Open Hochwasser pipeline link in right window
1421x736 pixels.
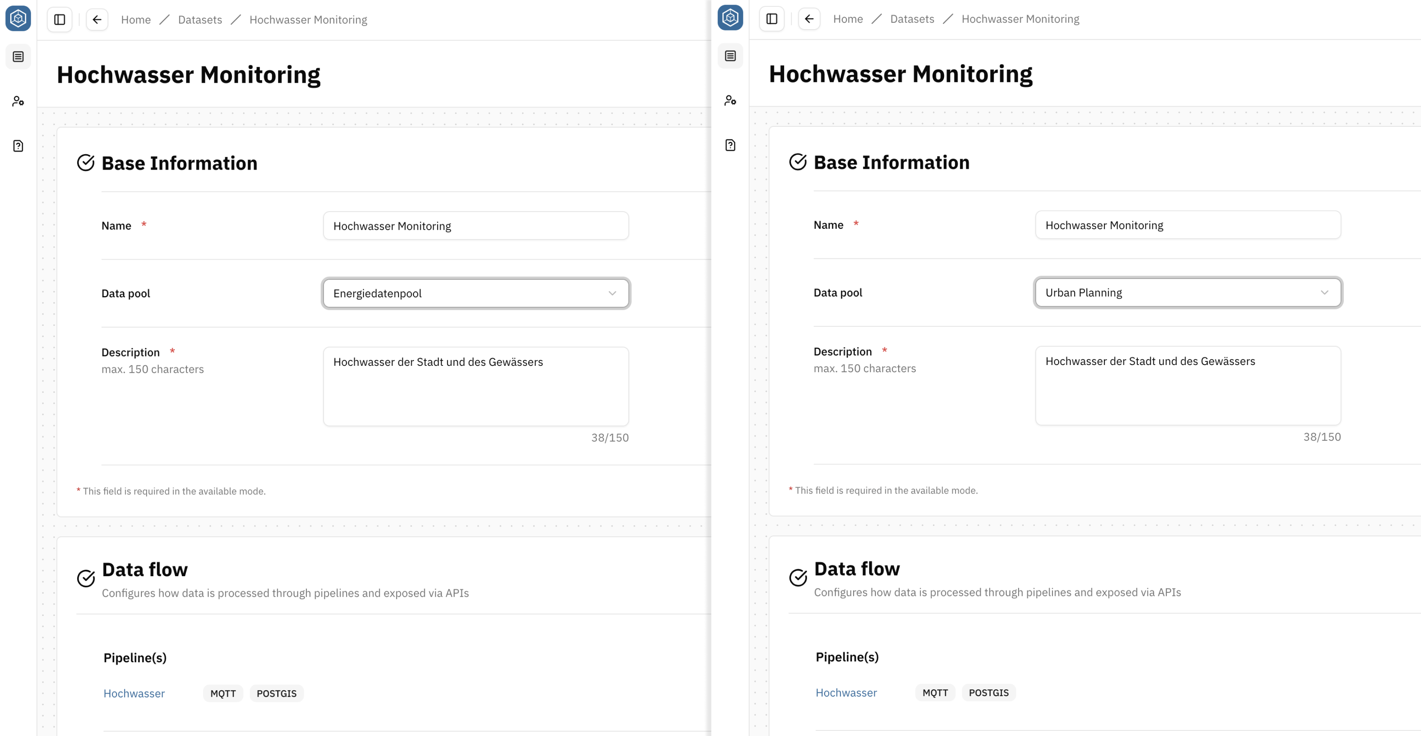tap(846, 692)
